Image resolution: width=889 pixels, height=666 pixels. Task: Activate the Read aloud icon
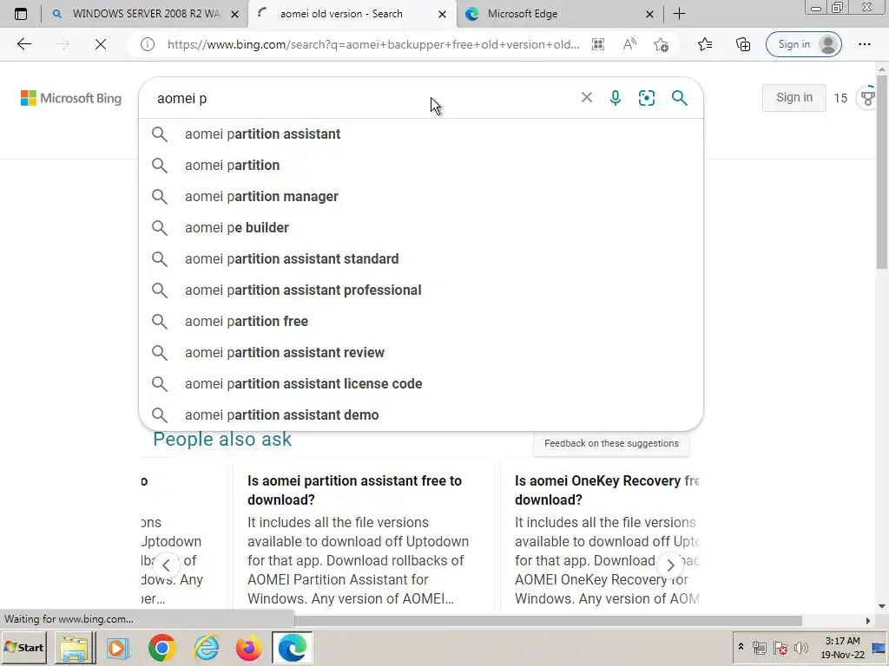(629, 44)
